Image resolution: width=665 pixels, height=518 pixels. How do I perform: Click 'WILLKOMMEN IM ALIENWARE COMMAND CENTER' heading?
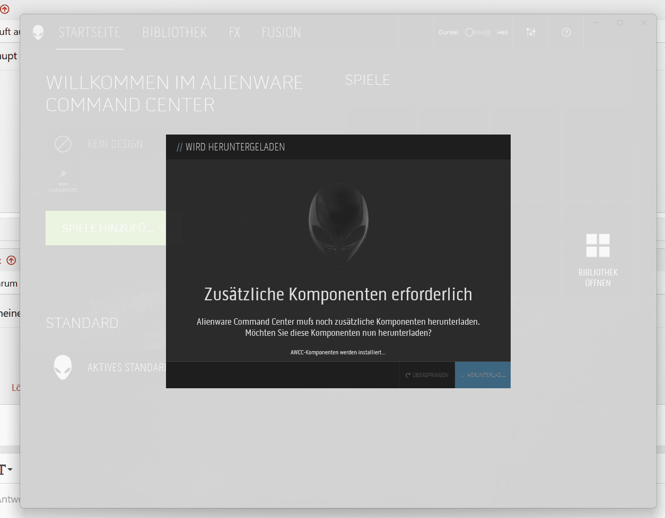[x=174, y=94]
